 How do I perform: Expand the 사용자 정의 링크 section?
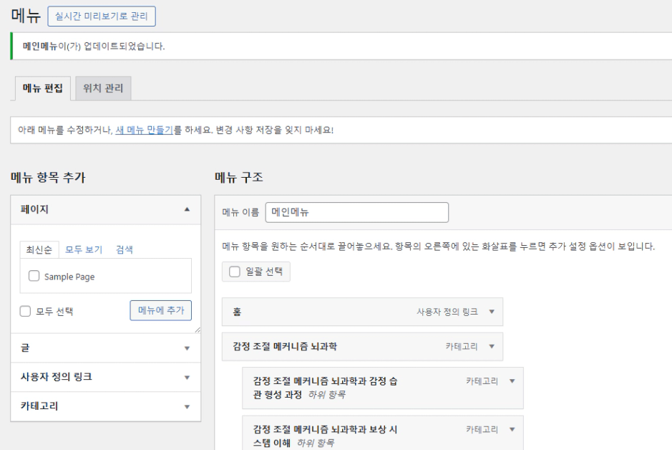click(188, 377)
